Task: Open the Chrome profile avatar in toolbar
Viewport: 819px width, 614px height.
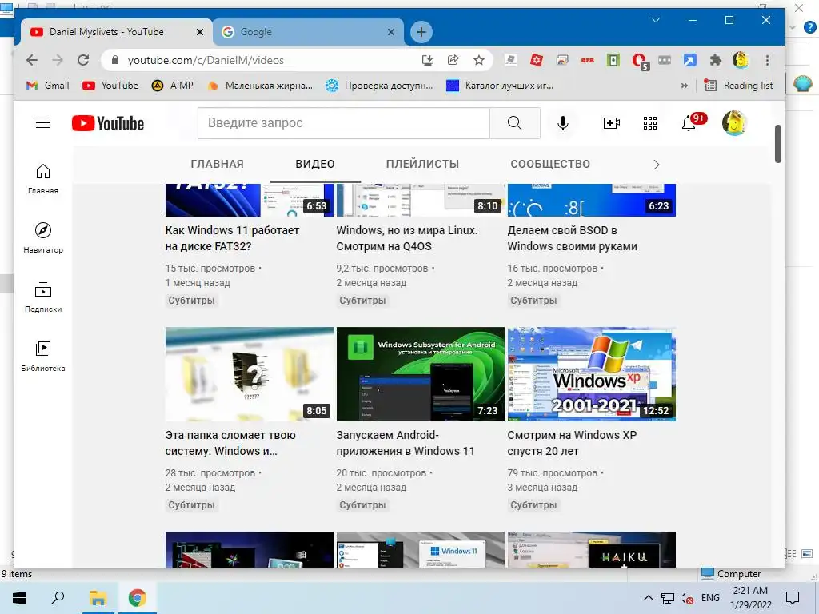Action: pyautogui.click(x=741, y=60)
